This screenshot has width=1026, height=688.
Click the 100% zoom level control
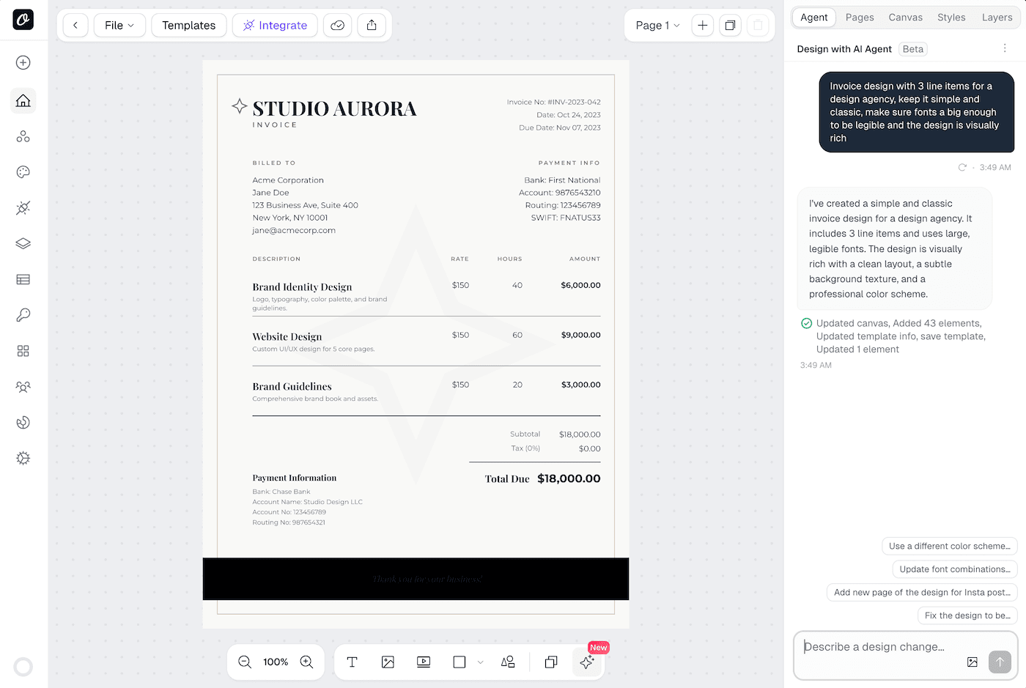pyautogui.click(x=276, y=662)
